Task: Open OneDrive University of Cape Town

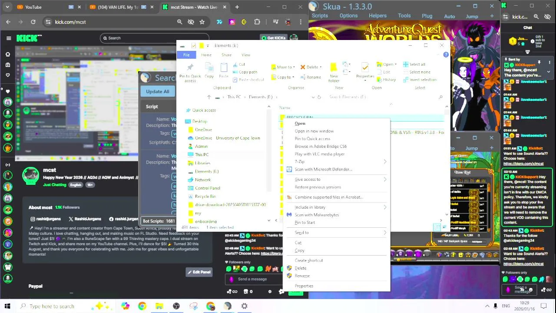Action: coord(227,138)
